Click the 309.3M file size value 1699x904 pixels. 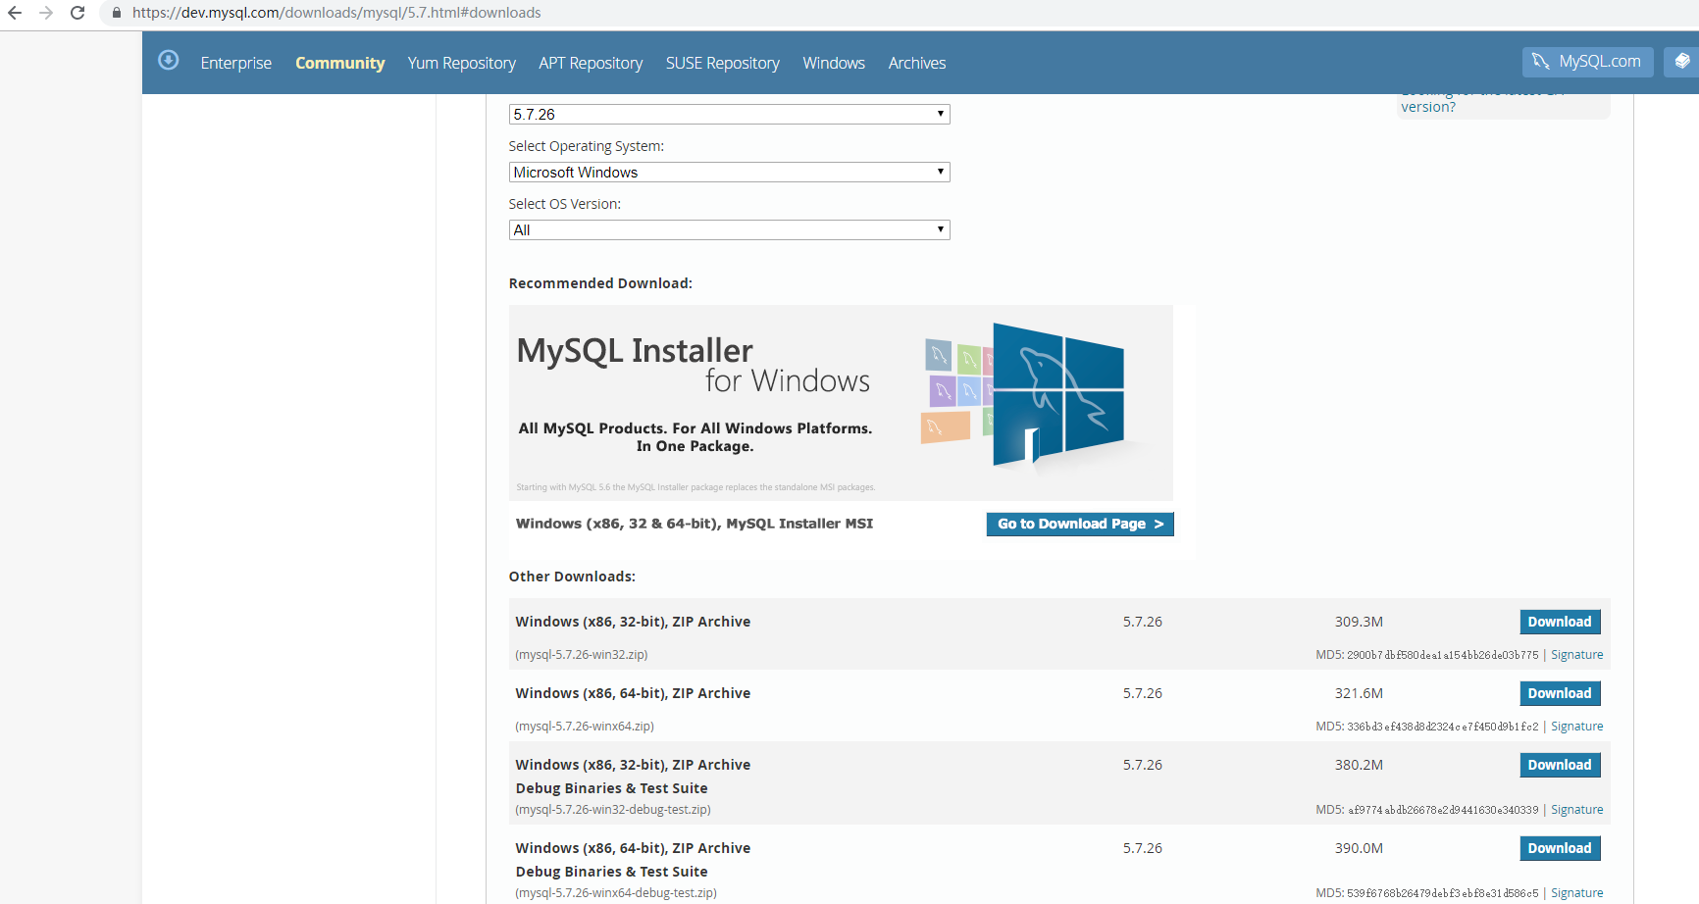pyautogui.click(x=1359, y=622)
